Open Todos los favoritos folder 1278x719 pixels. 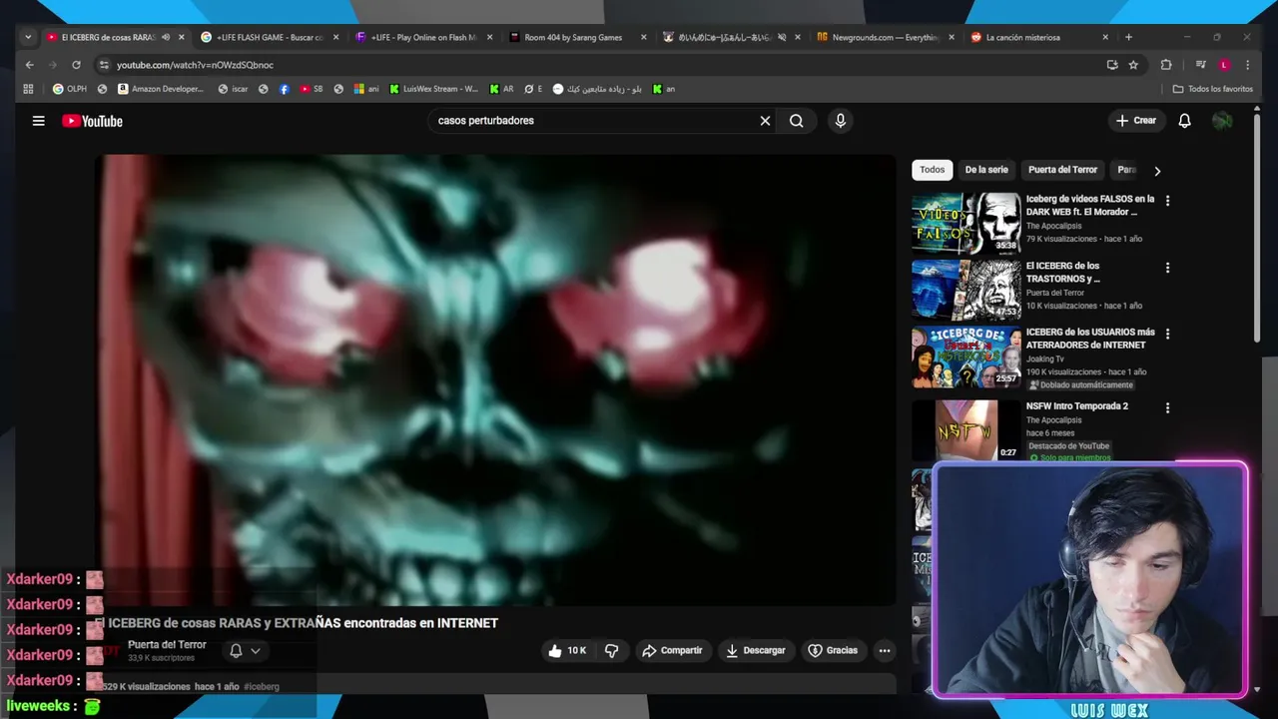[x=1212, y=89]
